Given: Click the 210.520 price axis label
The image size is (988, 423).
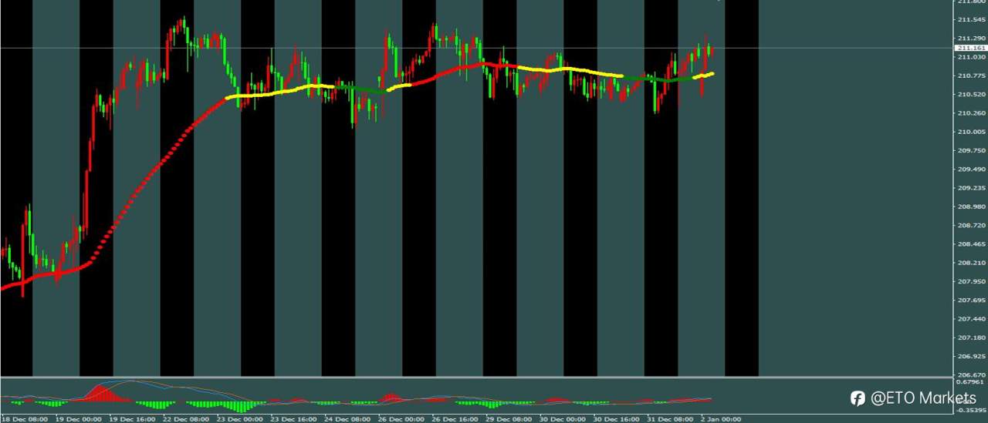Looking at the screenshot, I should 972,94.
